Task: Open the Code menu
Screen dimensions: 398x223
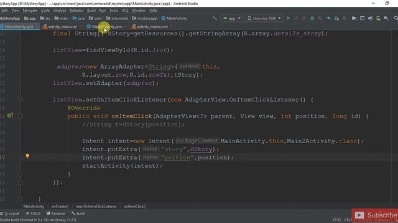Action: 45,11
